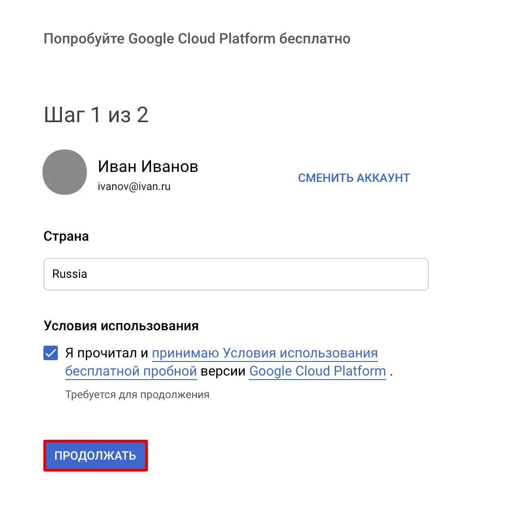Click the ПРОДОЛЖАТЬ button
The width and height of the screenshot is (516, 509).
pos(95,455)
